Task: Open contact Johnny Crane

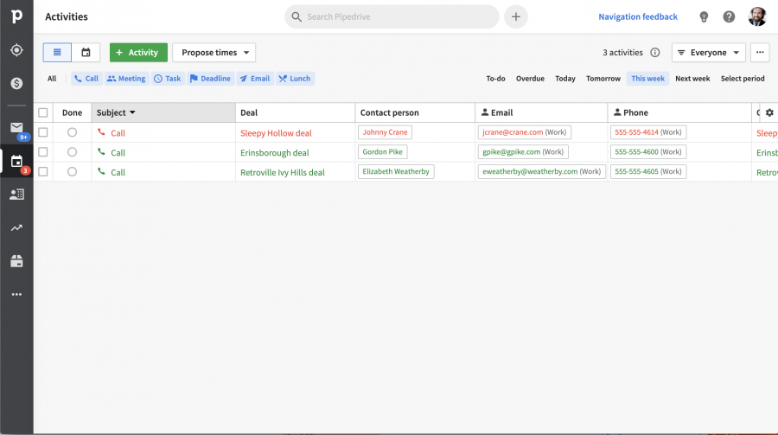Action: tap(385, 132)
